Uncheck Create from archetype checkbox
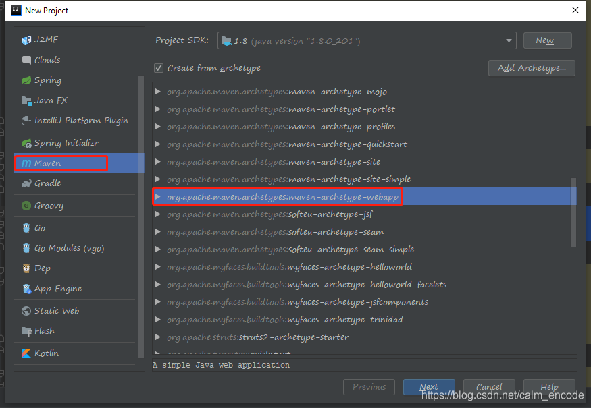 (x=159, y=68)
